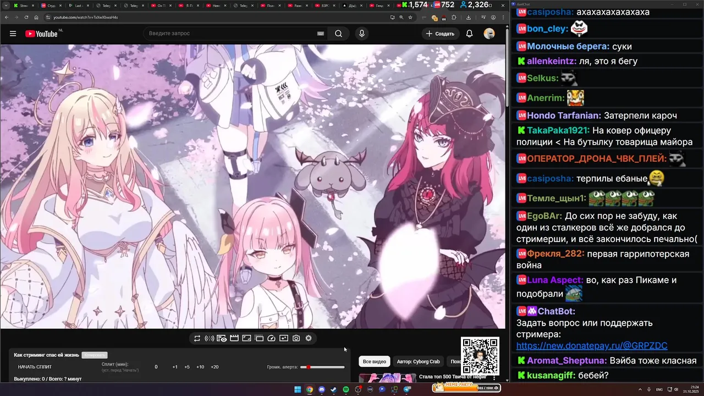Click the resize player window icon

(246, 338)
